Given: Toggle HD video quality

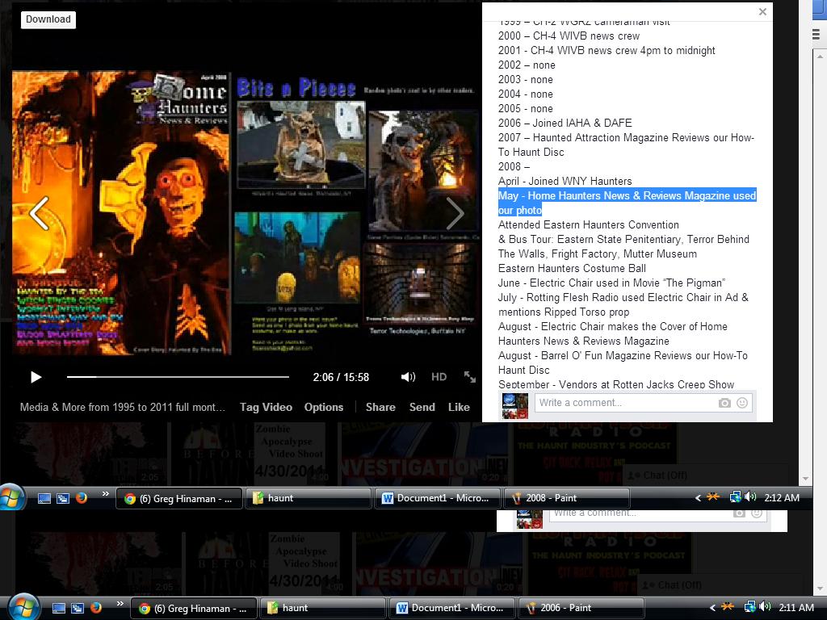Looking at the screenshot, I should tap(439, 377).
